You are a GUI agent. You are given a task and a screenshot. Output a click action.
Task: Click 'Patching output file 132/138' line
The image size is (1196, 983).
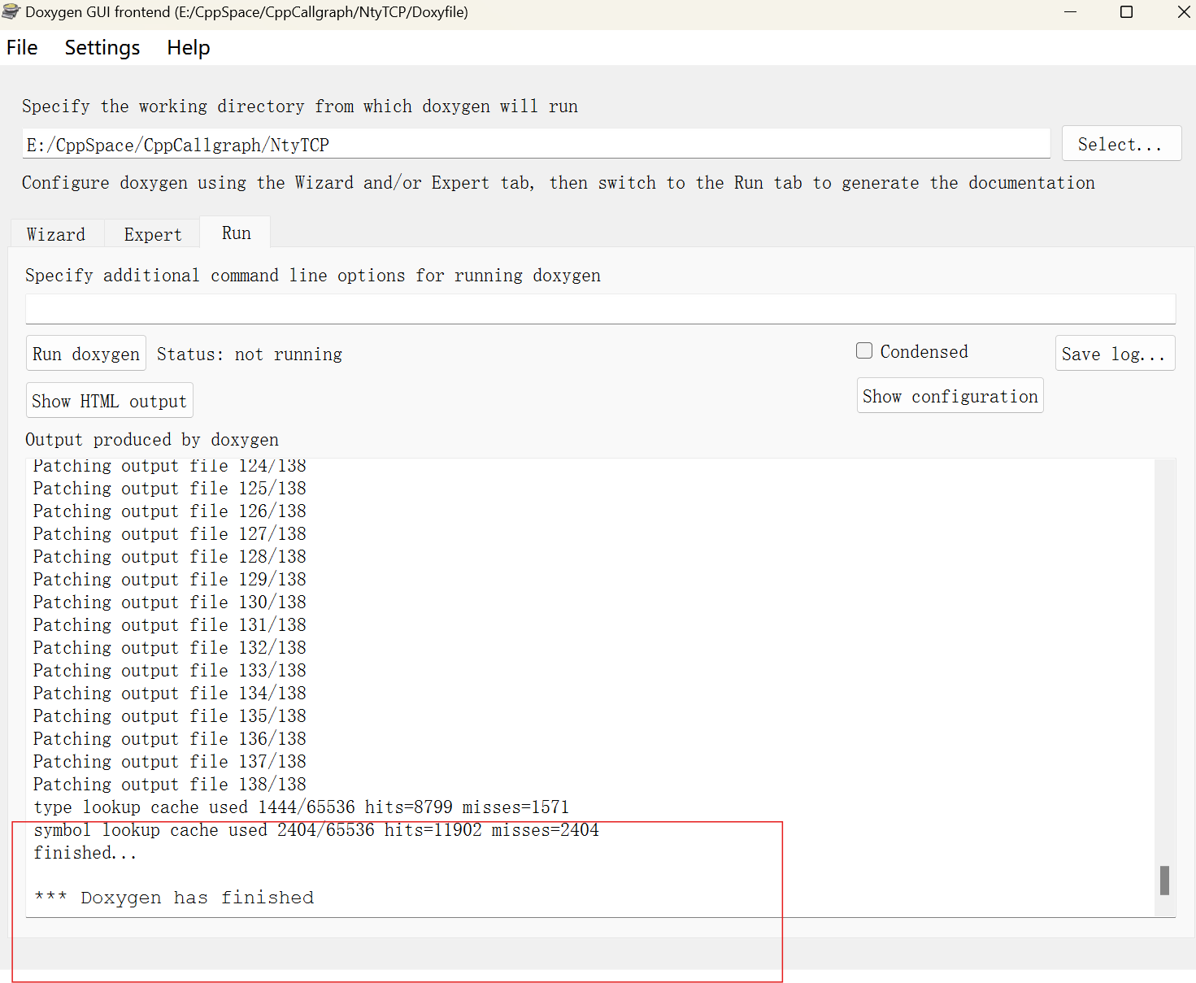170,647
